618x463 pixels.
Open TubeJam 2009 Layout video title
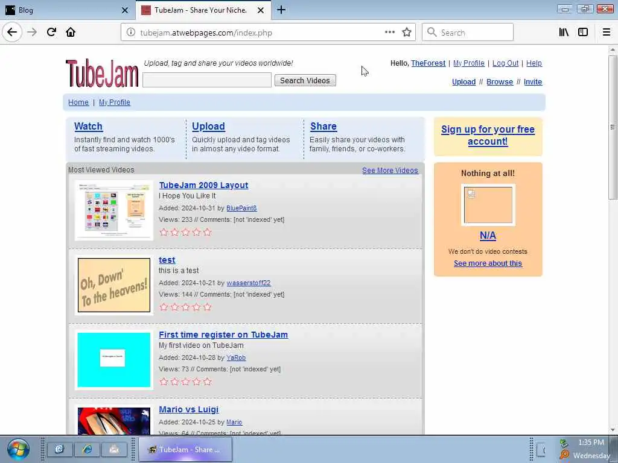point(203,185)
